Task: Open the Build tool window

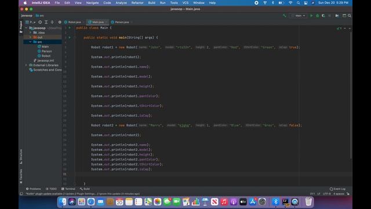Action: click(x=85, y=189)
